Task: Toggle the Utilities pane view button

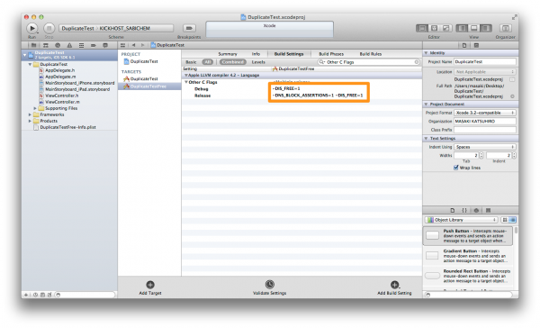Action: tap(486, 28)
